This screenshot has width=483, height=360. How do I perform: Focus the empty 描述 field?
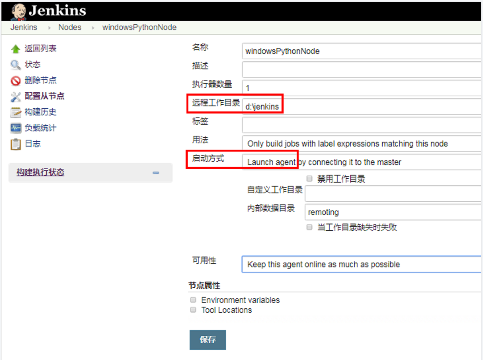point(362,69)
